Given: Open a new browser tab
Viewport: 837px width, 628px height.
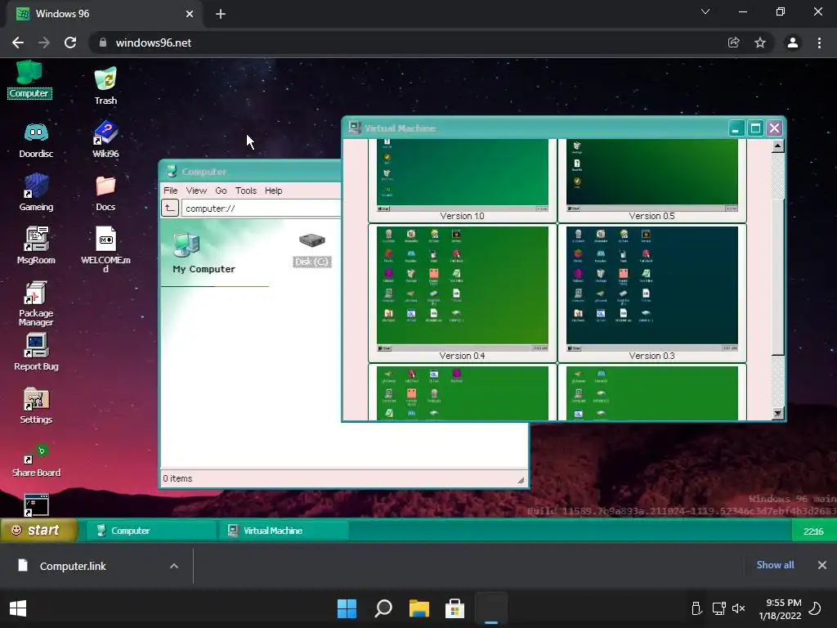Looking at the screenshot, I should tap(221, 14).
